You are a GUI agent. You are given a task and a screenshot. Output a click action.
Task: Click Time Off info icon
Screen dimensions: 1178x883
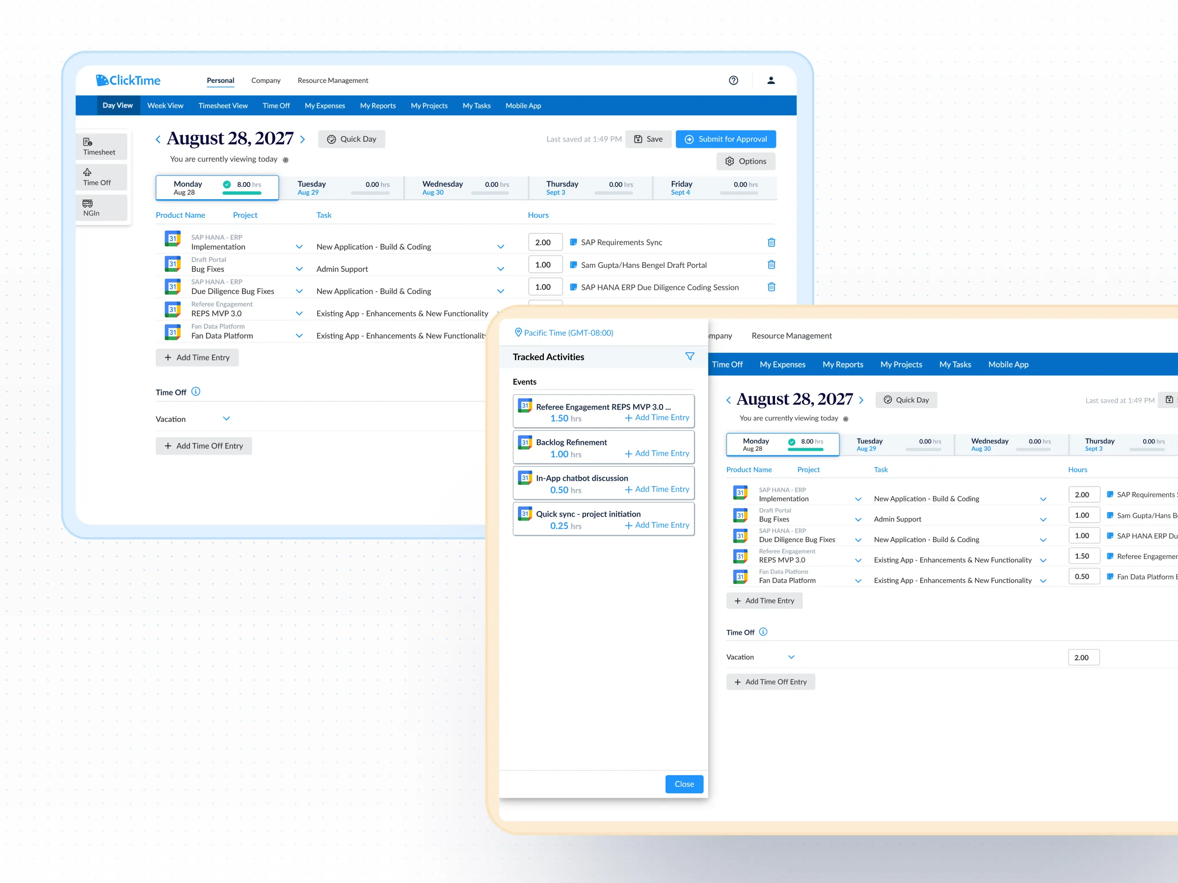pos(196,392)
